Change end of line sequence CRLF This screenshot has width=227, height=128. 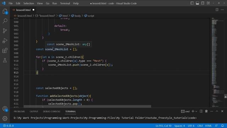[200, 126]
